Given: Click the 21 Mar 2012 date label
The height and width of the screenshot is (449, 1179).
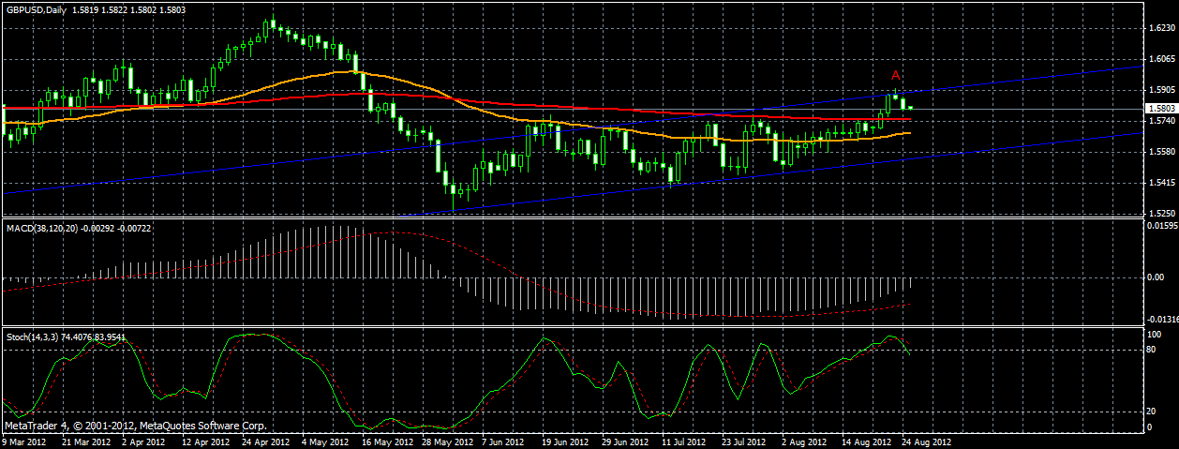Looking at the screenshot, I should [x=87, y=442].
